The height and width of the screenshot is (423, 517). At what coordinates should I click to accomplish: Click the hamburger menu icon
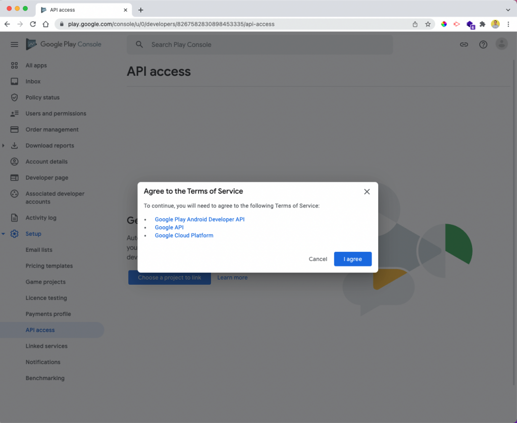[x=14, y=44]
